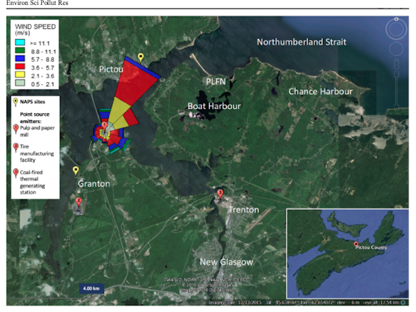The height and width of the screenshot is (312, 416).
Task: Click the red pulp and paper mill marker
Action: click(104, 126)
